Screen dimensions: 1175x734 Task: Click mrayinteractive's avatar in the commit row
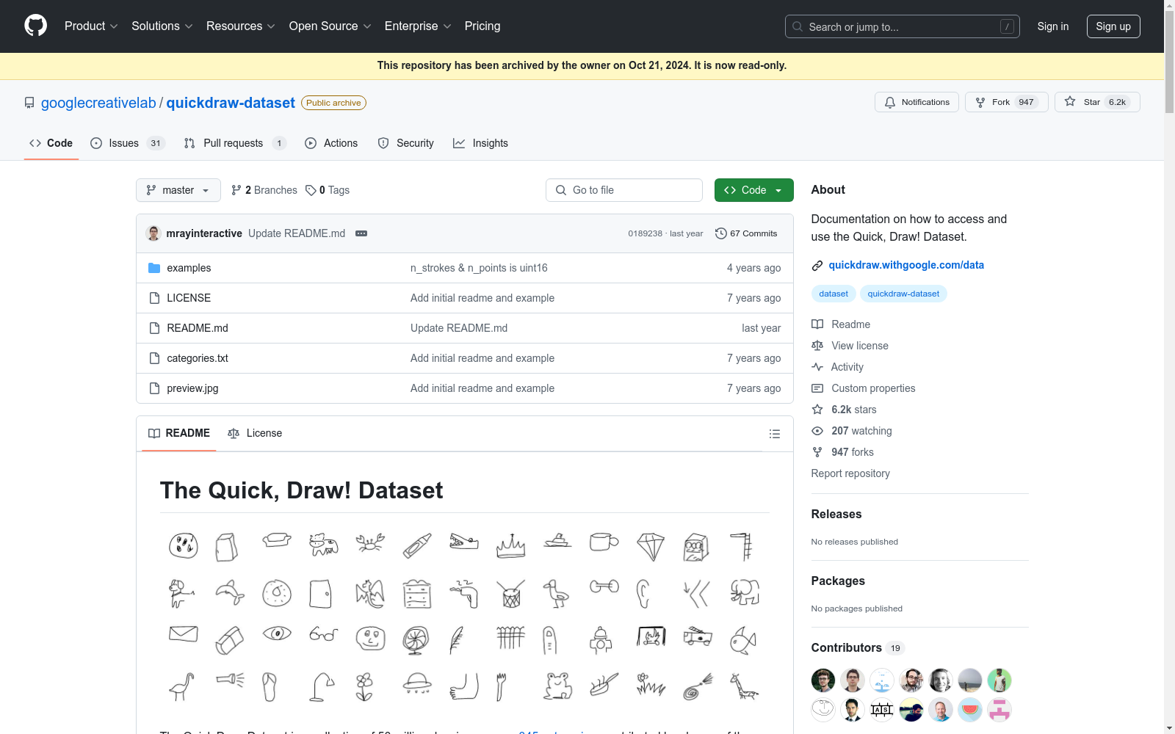coord(153,233)
